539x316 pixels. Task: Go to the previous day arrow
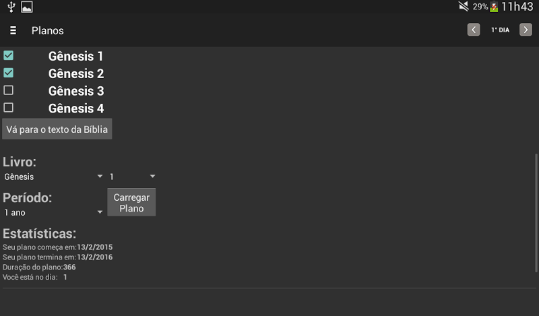point(474,30)
